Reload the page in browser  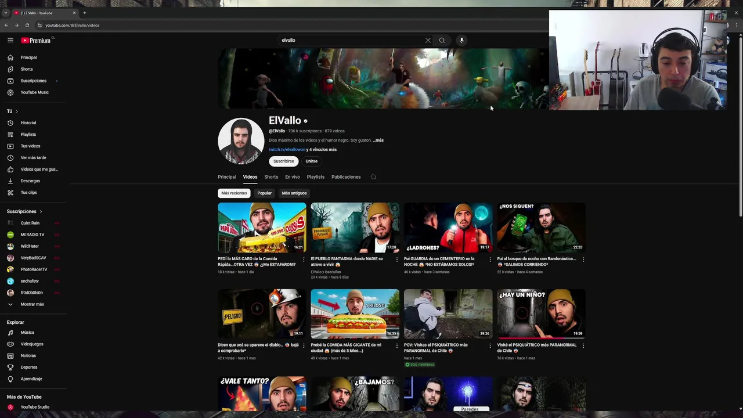click(x=27, y=25)
